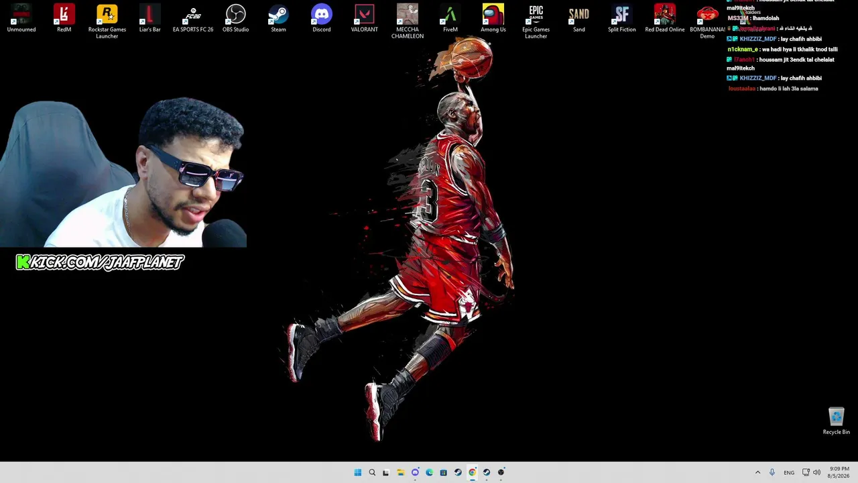Select the Among Us desktop icon
The image size is (858, 483).
click(x=493, y=18)
